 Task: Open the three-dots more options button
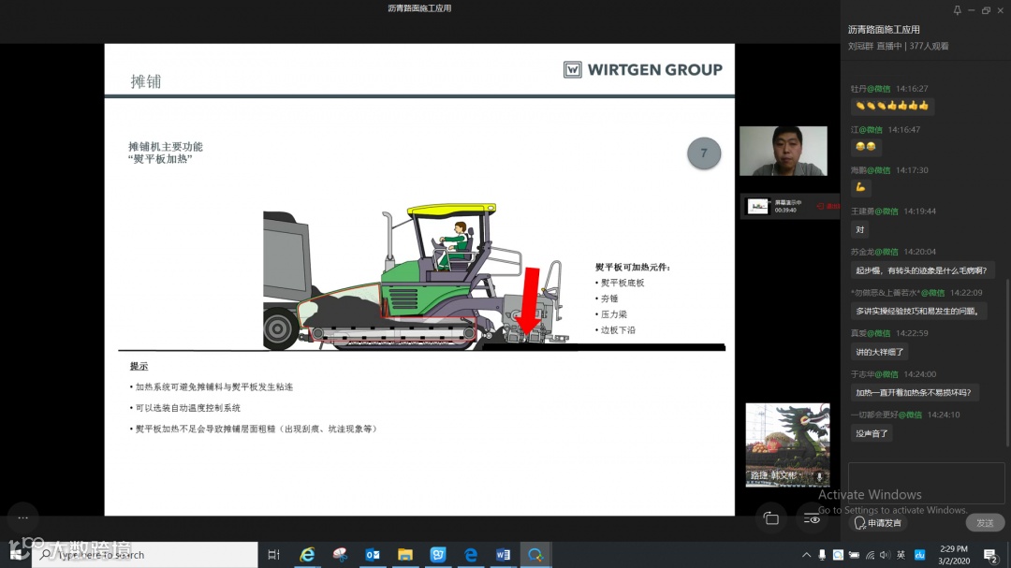click(x=23, y=517)
